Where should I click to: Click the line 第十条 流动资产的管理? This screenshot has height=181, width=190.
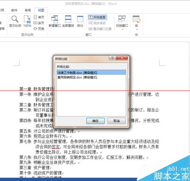[41, 173]
